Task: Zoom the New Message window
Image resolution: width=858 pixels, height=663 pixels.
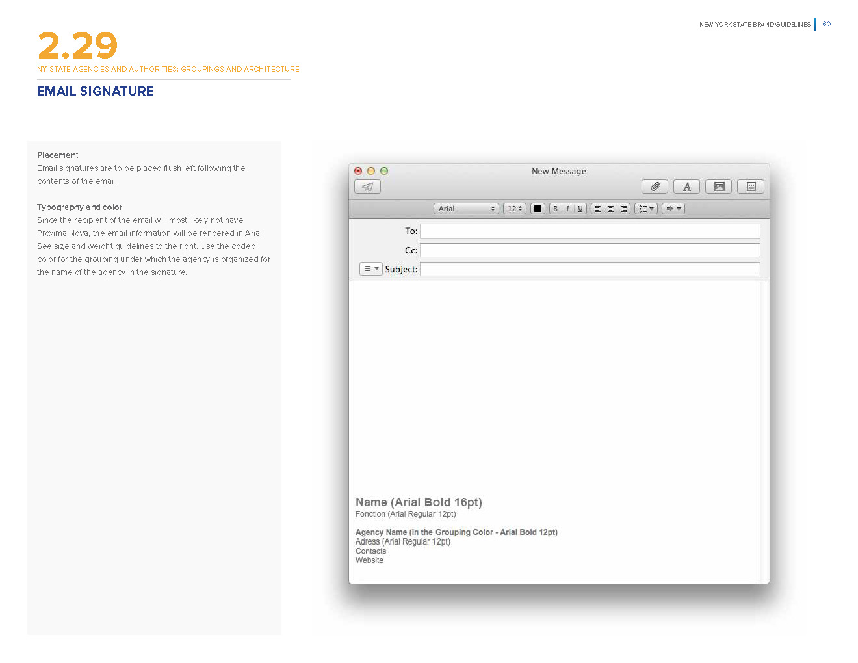Action: [384, 171]
